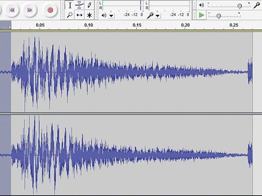Click the output volume speaker icon
This screenshot has width=262, height=196.
pyautogui.click(x=202, y=5)
